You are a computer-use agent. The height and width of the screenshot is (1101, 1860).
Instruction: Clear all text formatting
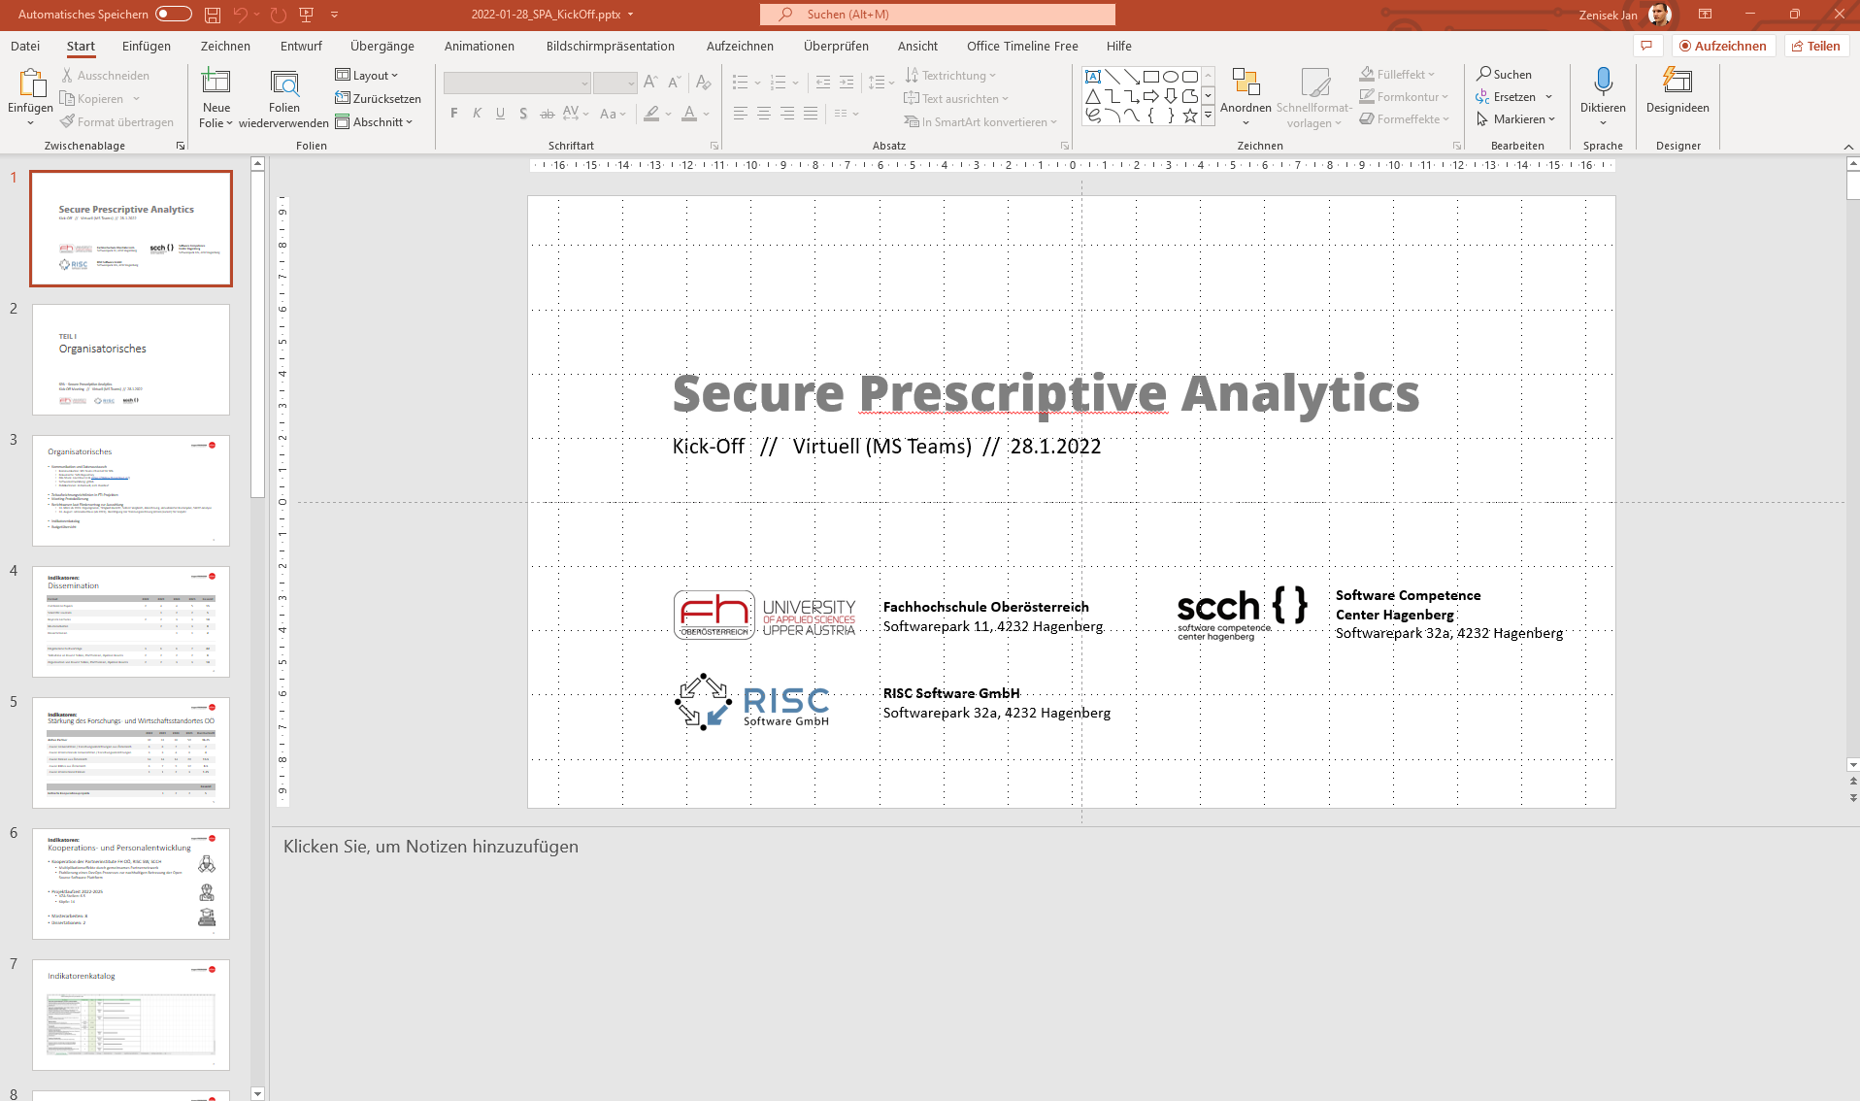coord(704,83)
